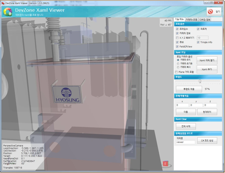225x173 pixels.
Task: Click the HYOSUNG nameplate in the 3D view
Action: click(67, 94)
